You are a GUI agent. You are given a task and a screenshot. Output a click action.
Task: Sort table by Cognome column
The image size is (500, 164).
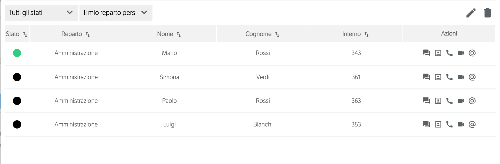click(277, 34)
